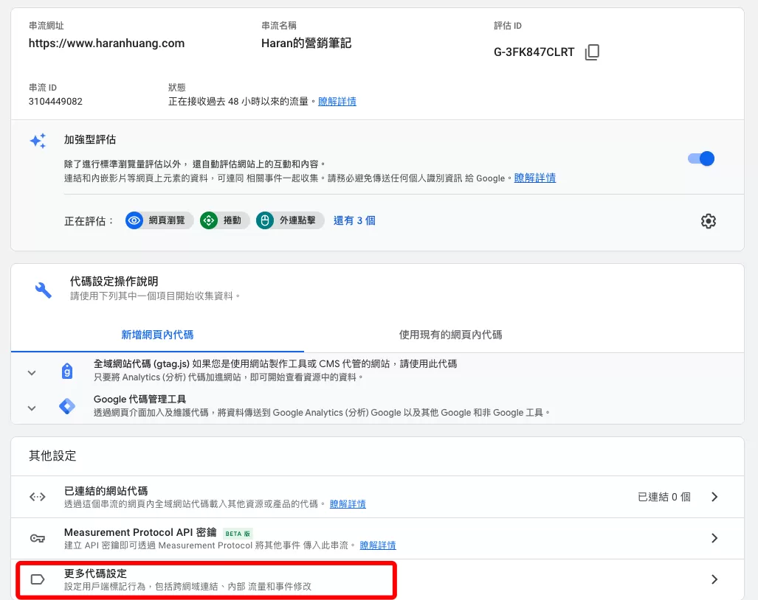Screen dimensions: 758x600
Task: Click the 已連結的網站代碼 code icon
Action: [x=38, y=497]
